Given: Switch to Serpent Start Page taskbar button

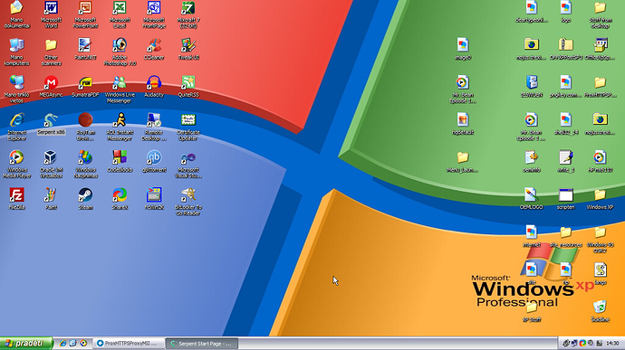Looking at the screenshot, I should pyautogui.click(x=202, y=344).
